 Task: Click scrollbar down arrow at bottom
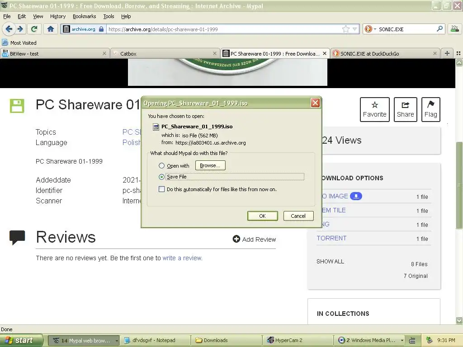pos(459,320)
